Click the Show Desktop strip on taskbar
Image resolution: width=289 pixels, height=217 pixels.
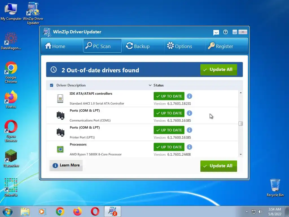(287, 211)
